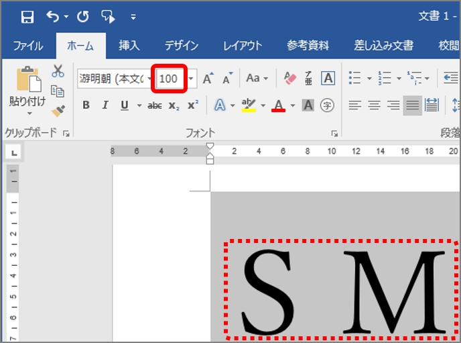Image resolution: width=461 pixels, height=343 pixels.
Task: Click the font size field showing 100
Action: pyautogui.click(x=170, y=79)
